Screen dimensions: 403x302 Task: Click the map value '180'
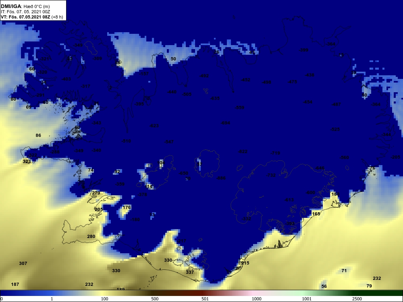(x=335, y=194)
